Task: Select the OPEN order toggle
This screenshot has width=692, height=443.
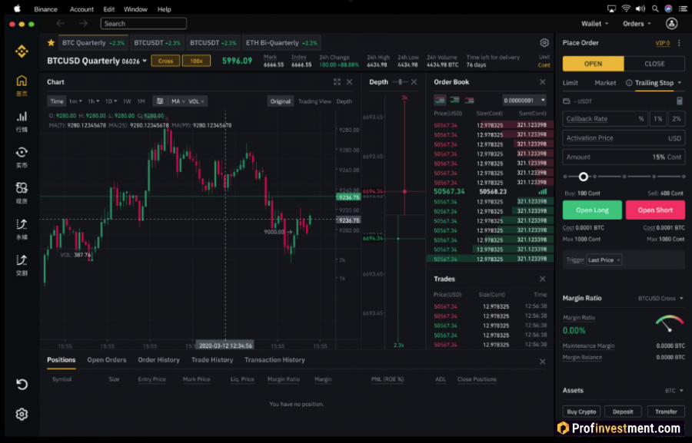Action: coord(593,64)
